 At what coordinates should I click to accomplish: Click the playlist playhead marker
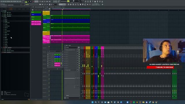pyautogui.click(x=62, y=10)
